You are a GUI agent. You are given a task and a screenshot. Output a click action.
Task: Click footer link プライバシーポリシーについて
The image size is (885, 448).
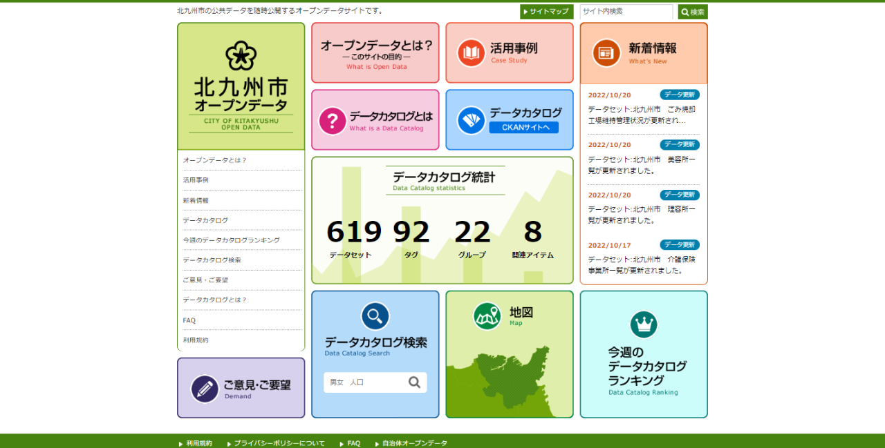[279, 443]
